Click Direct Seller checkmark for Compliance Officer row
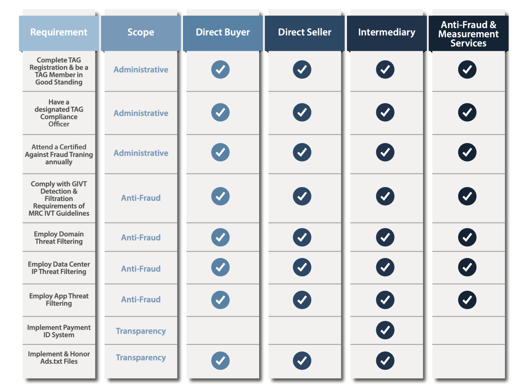Image resolution: width=532 pixels, height=391 pixels. point(302,112)
